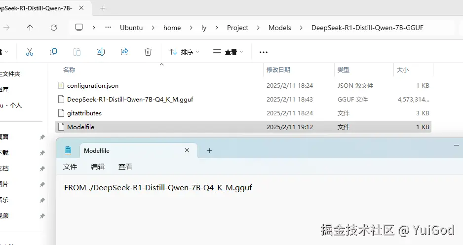The height and width of the screenshot is (245, 463).
Task: Click the Paste clipboard icon
Action: pyautogui.click(x=77, y=52)
